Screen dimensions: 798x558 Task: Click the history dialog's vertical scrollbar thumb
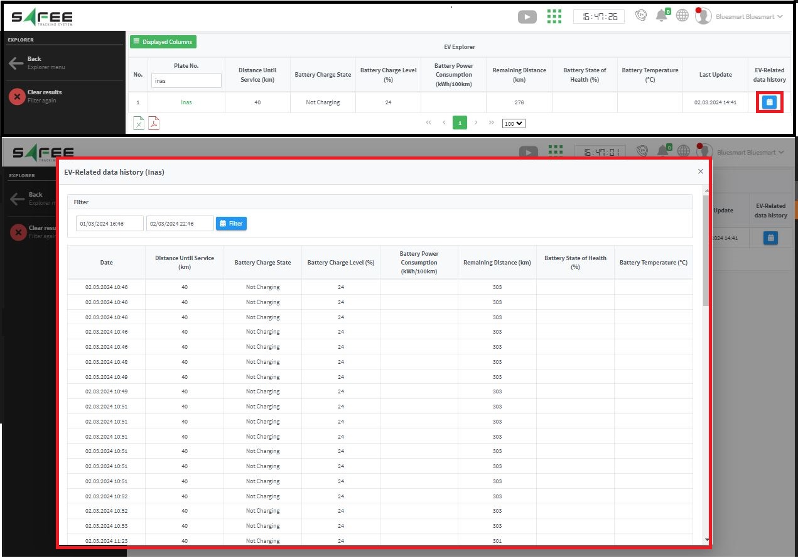click(706, 250)
